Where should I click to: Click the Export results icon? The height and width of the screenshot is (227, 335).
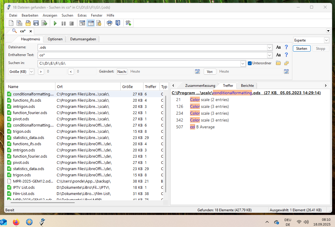point(44,23)
